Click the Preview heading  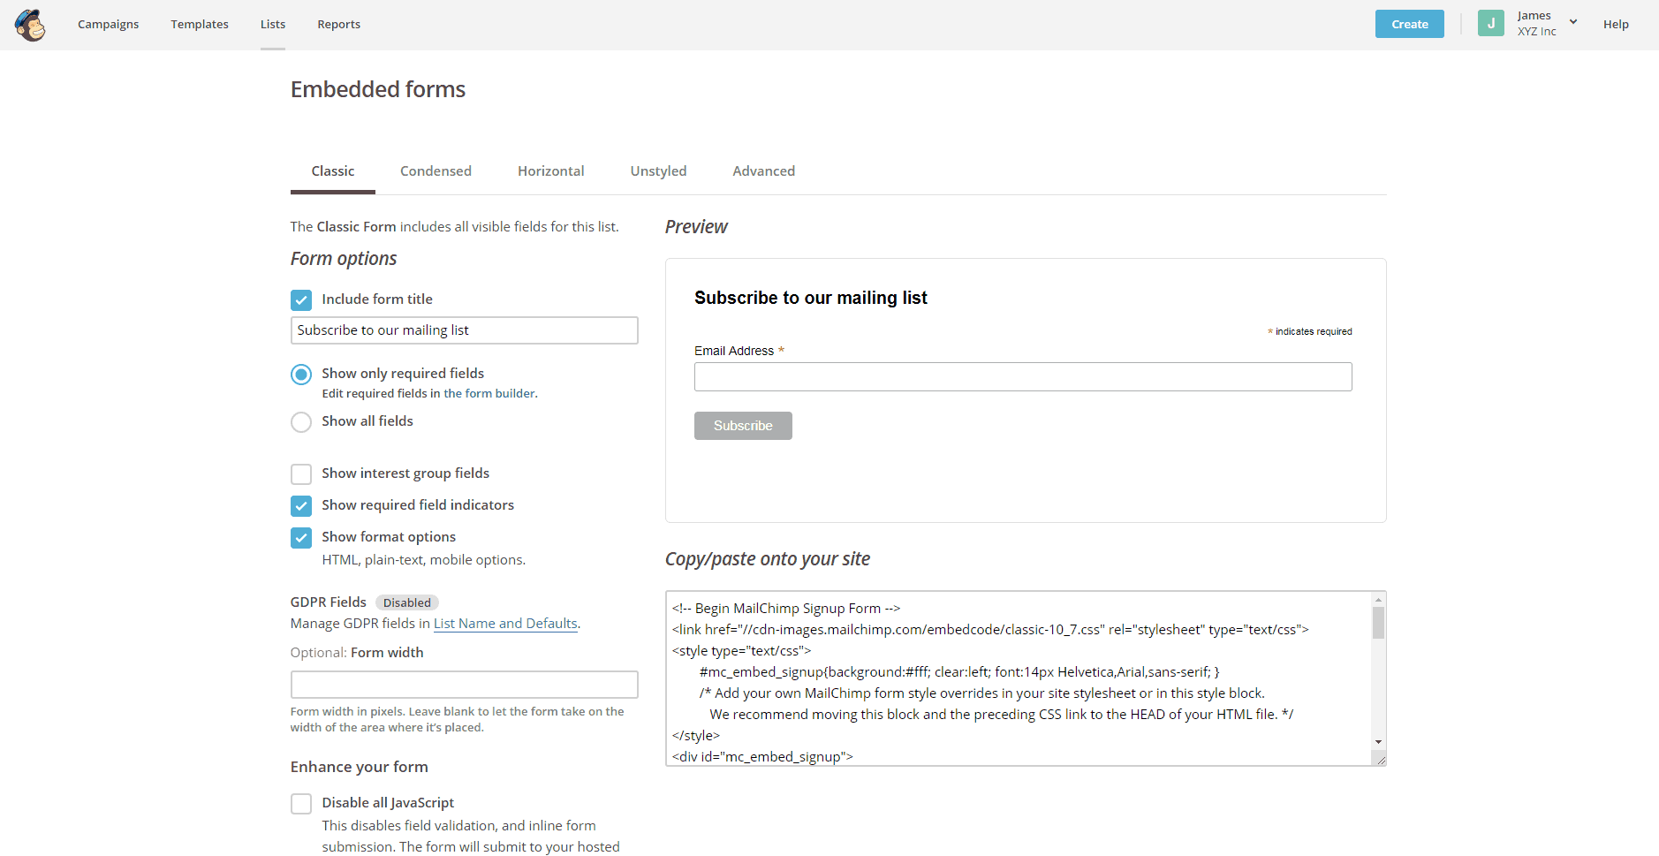pos(696,227)
